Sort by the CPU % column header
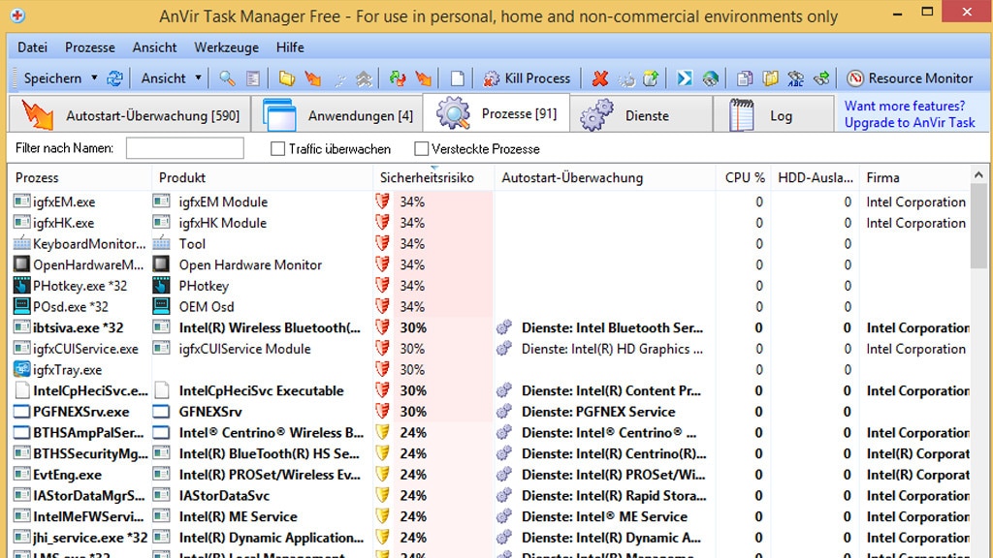The width and height of the screenshot is (993, 558). point(744,178)
